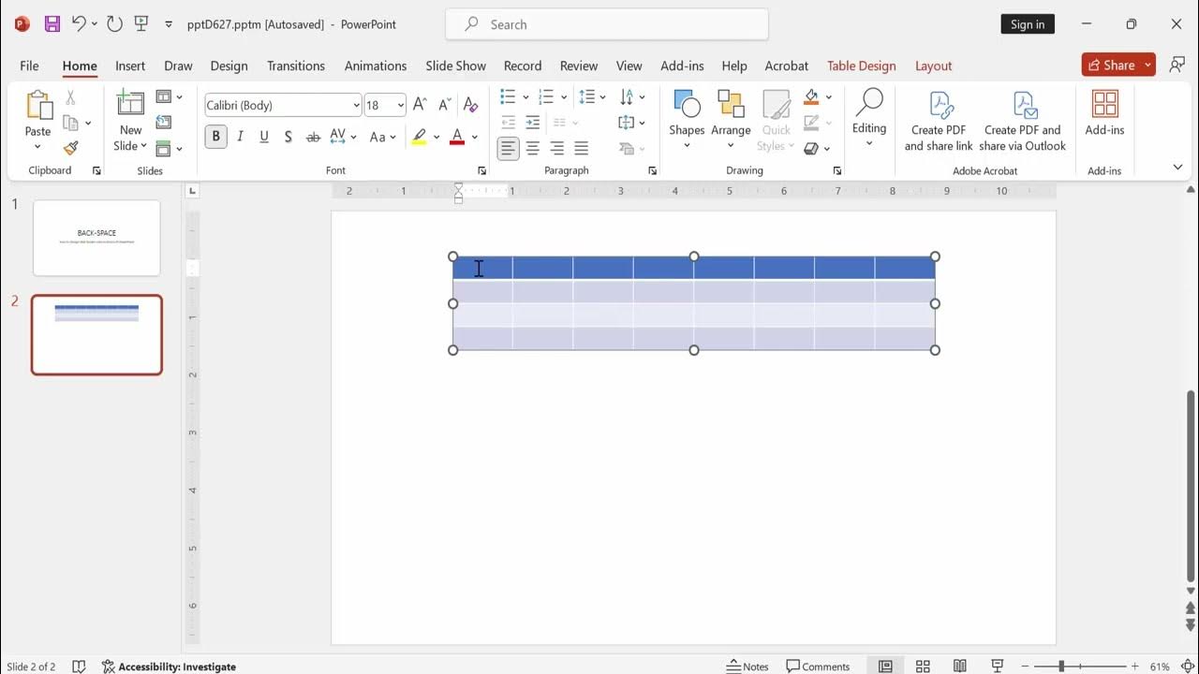
Task: Decrease font size with small A icon
Action: (x=444, y=106)
